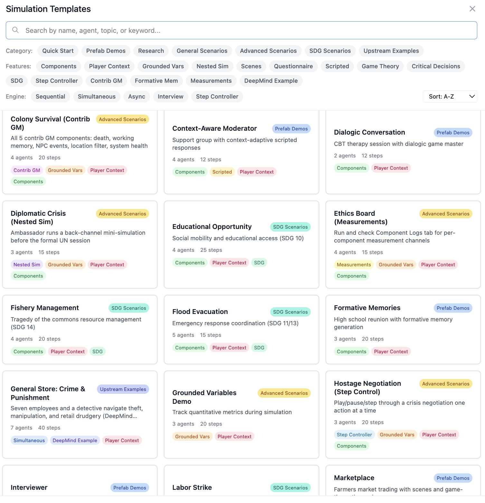The width and height of the screenshot is (485, 503).
Task: Toggle the Contrib GM feature filter
Action: click(106, 81)
